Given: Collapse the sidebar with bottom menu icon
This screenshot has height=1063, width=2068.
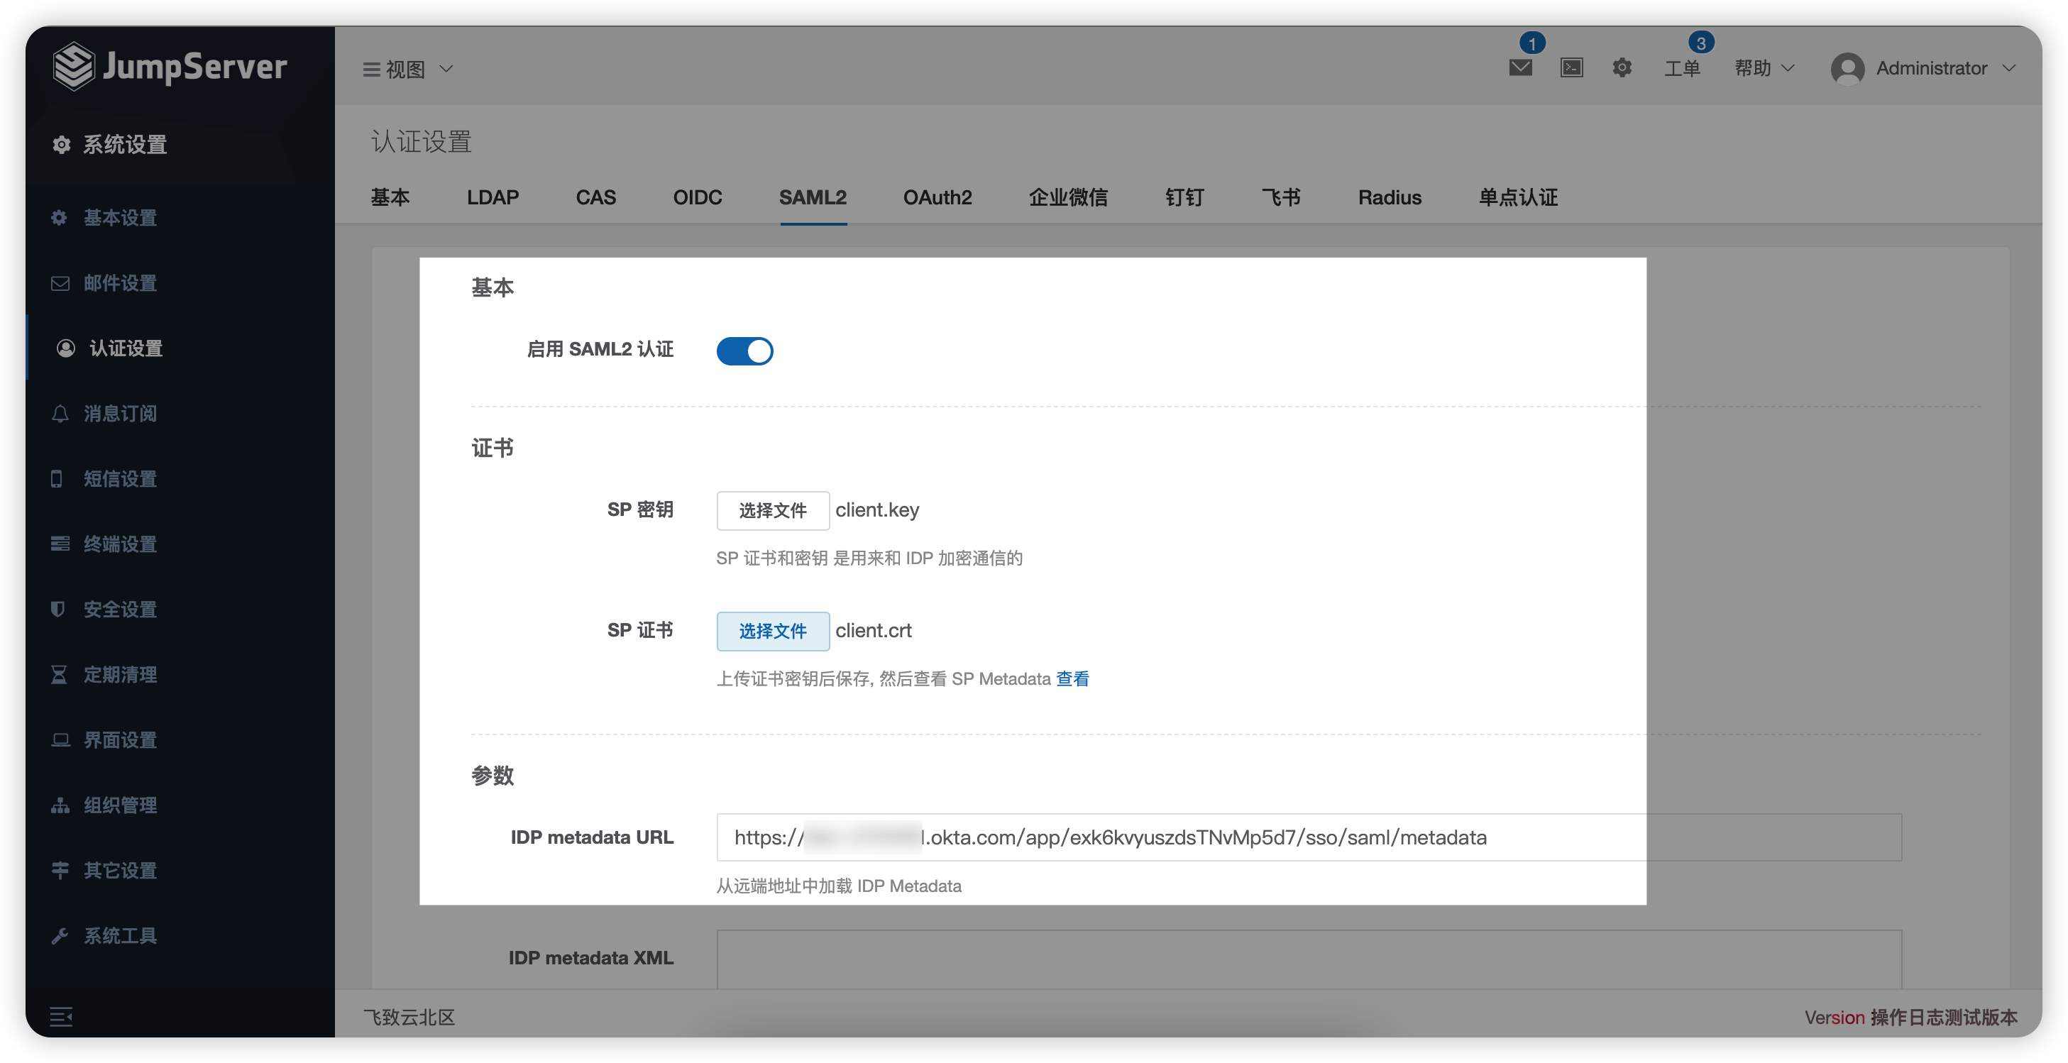Looking at the screenshot, I should point(61,1016).
